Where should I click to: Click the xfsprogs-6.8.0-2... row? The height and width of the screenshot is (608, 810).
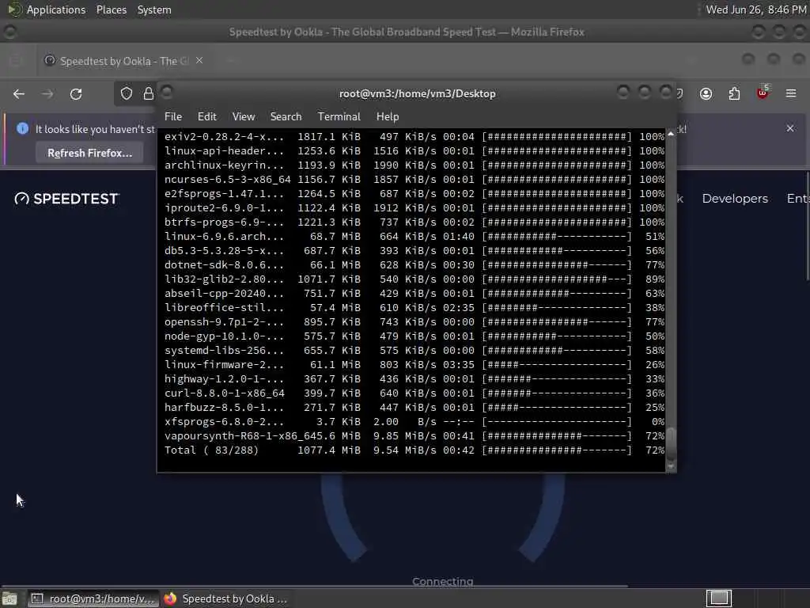[x=414, y=422]
